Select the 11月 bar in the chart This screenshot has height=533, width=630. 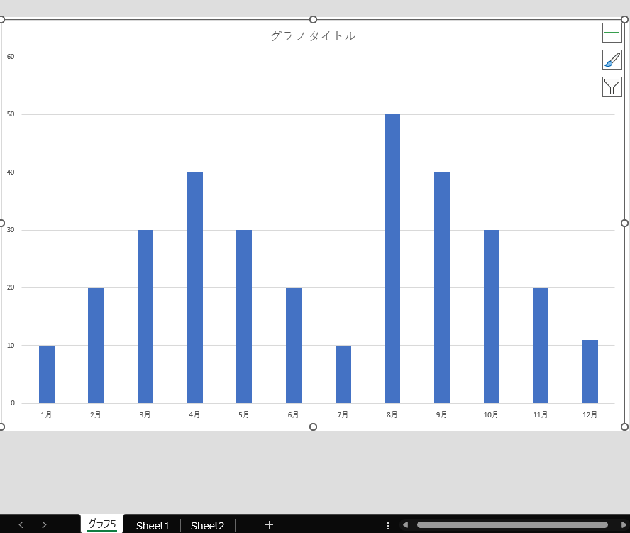541,346
